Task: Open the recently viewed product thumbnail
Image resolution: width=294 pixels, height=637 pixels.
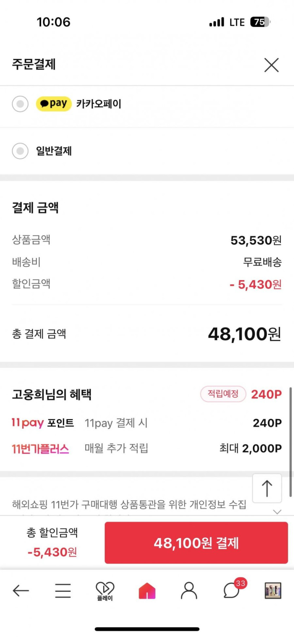Action: coord(273,590)
